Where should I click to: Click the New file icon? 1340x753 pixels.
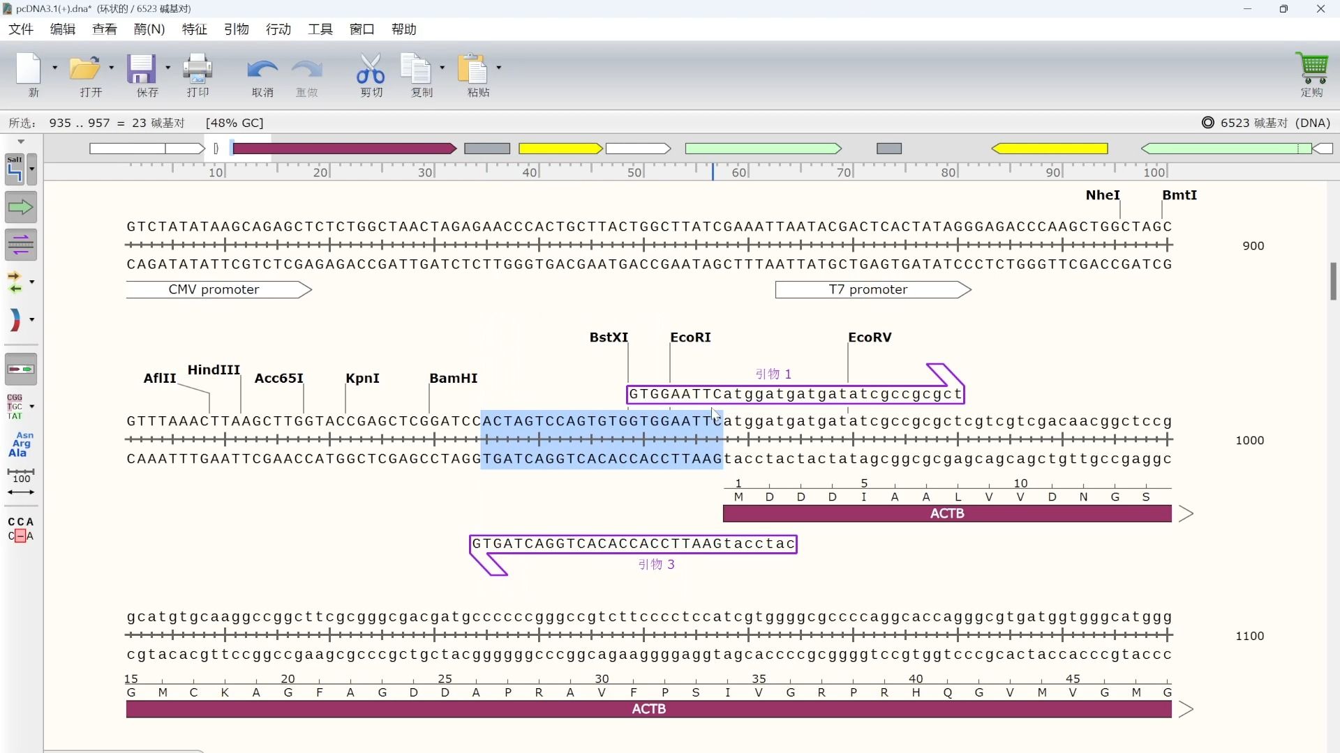pos(29,68)
